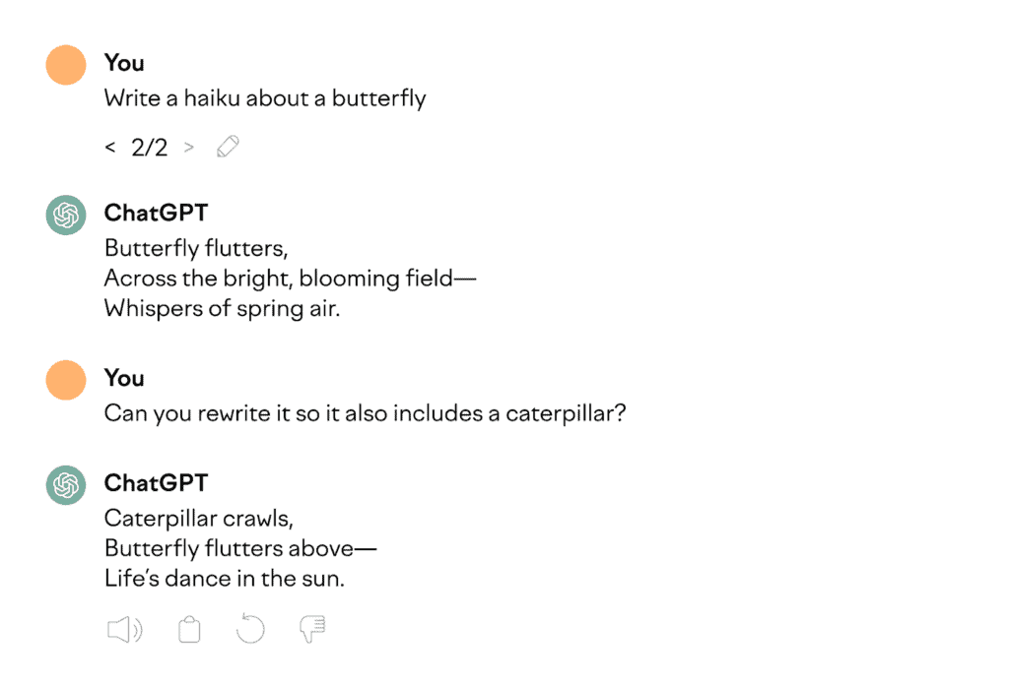Image resolution: width=1009 pixels, height=685 pixels.
Task: Click the "Can you rewrite it" message text
Action: 366,413
